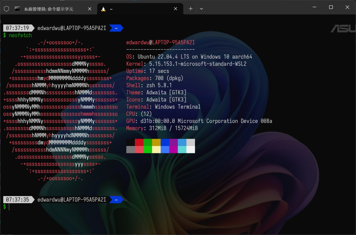Click the "Terminal: Windows Terminal" output line
Viewport: 356px width, 235px height.
(x=163, y=107)
